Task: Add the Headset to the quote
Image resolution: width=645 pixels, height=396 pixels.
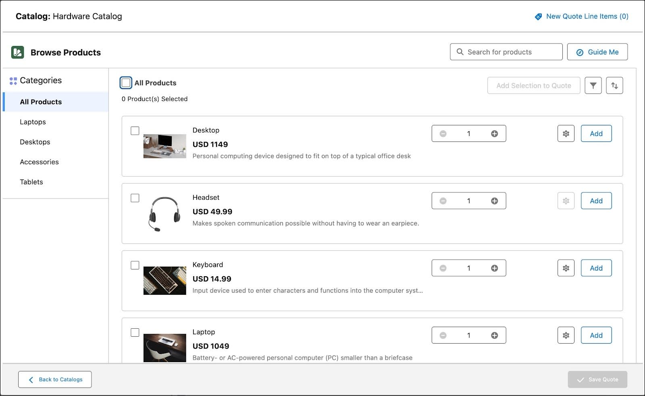Action: (x=596, y=200)
